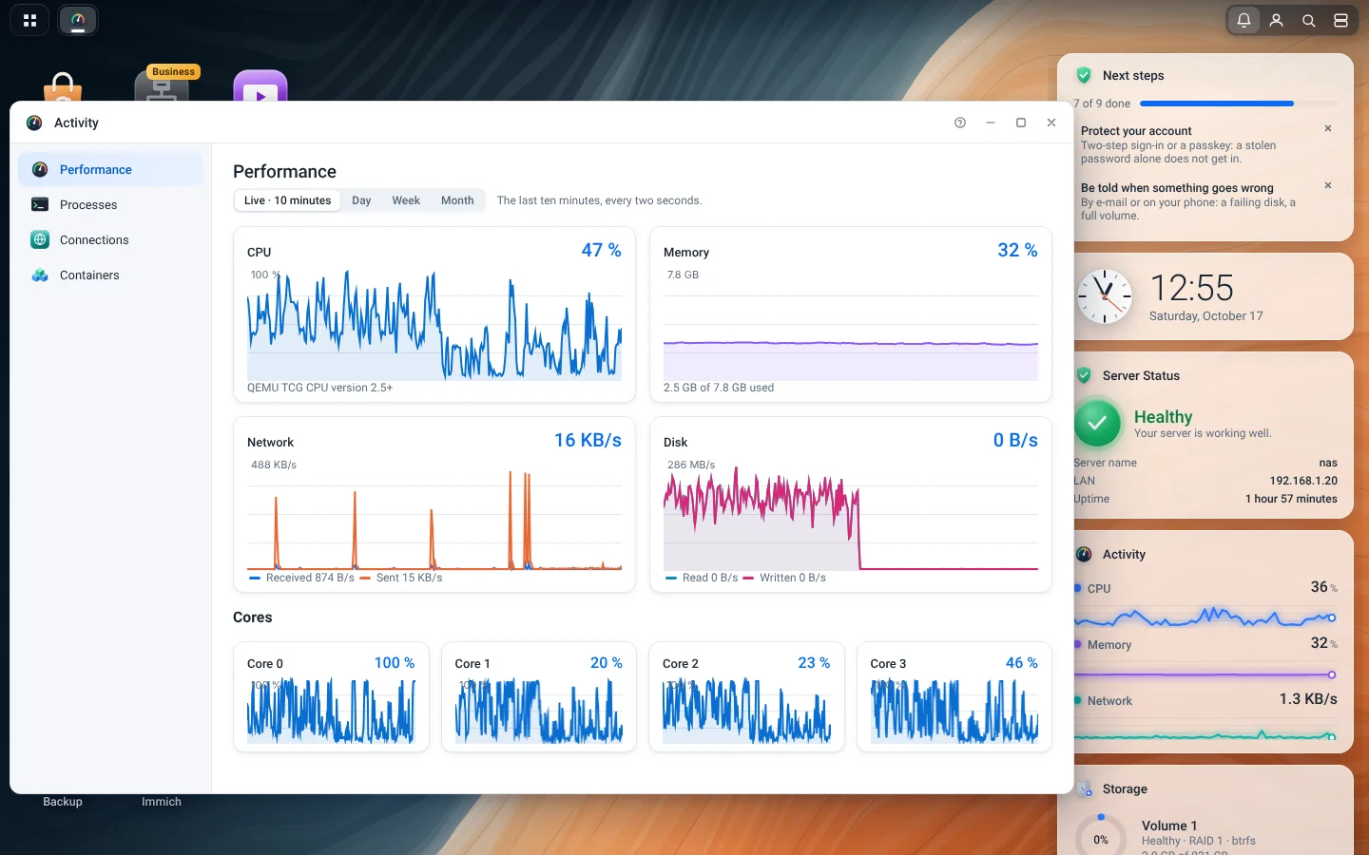Click the CPU usage graph
Viewport: 1369px width, 855px height.
coord(434,326)
